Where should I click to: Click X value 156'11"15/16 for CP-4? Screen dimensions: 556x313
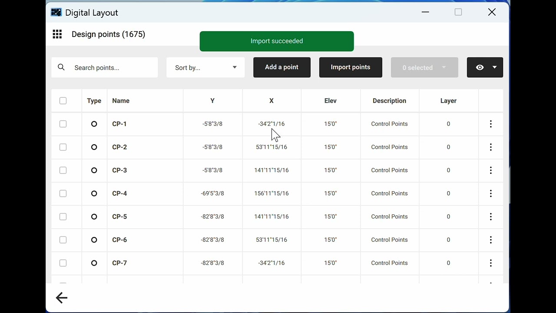(271, 193)
